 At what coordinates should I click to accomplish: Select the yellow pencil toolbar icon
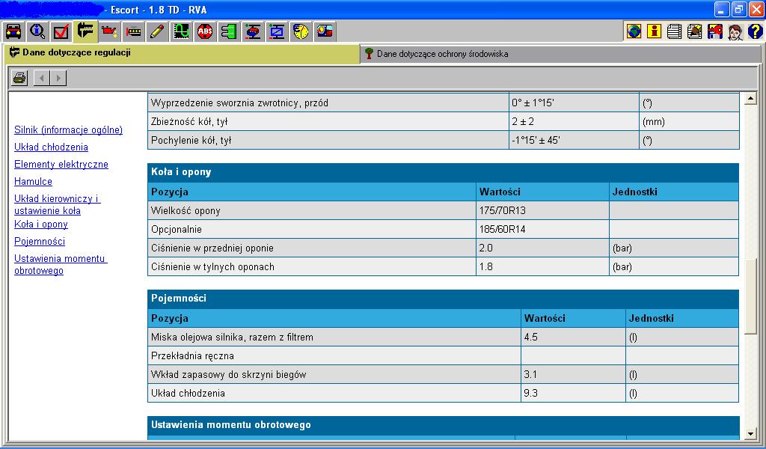point(156,31)
